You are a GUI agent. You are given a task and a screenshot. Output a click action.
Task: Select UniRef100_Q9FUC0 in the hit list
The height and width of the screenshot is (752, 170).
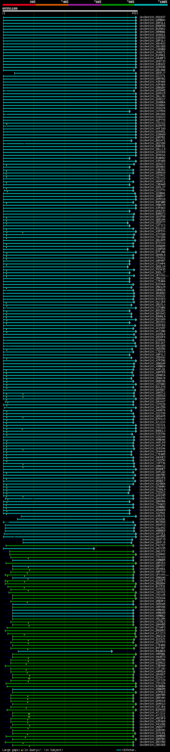(x=152, y=563)
